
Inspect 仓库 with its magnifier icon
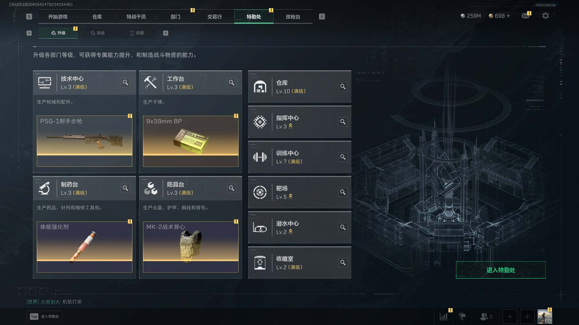pyautogui.click(x=343, y=87)
